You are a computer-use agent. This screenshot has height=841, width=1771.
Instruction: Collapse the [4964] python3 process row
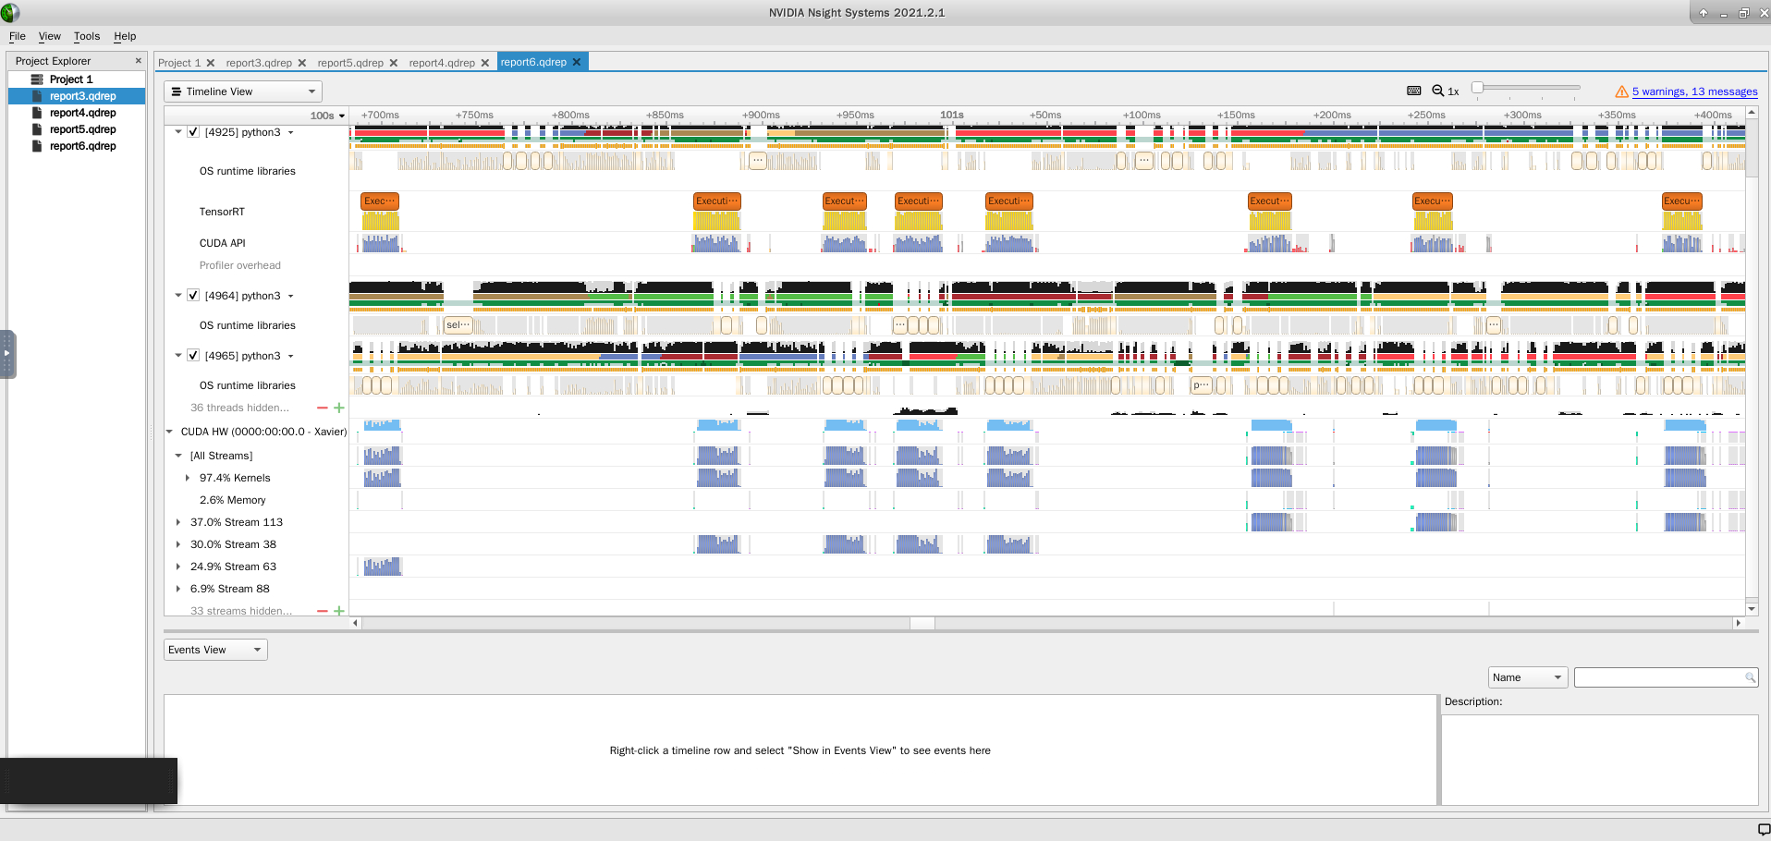[x=178, y=296]
